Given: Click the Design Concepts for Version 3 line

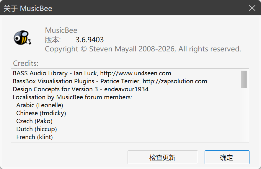Looking at the screenshot, I should [x=81, y=89].
